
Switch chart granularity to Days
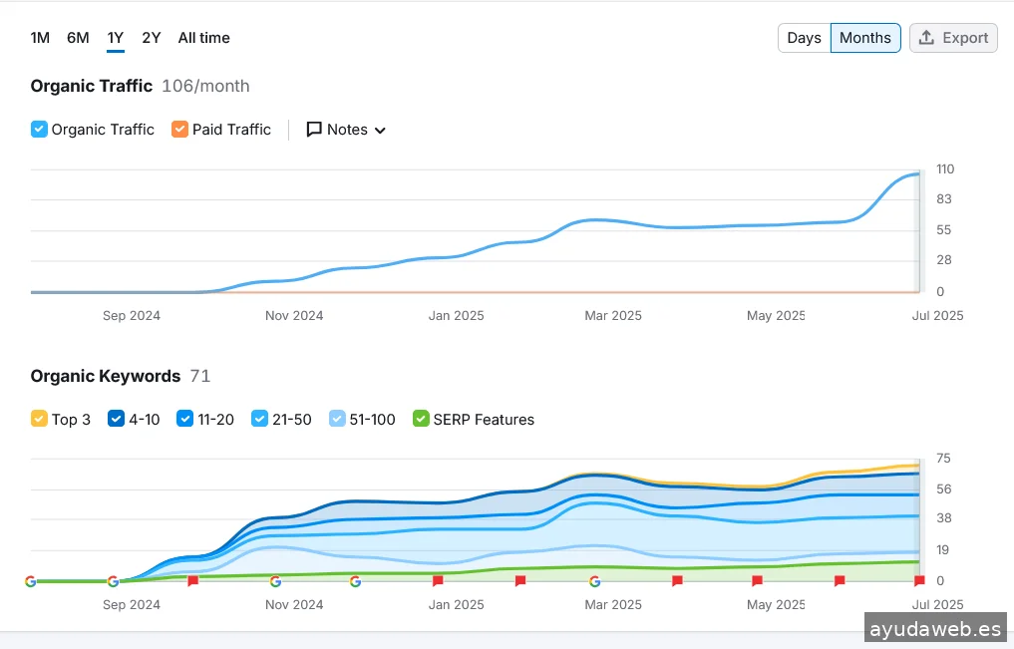(804, 38)
